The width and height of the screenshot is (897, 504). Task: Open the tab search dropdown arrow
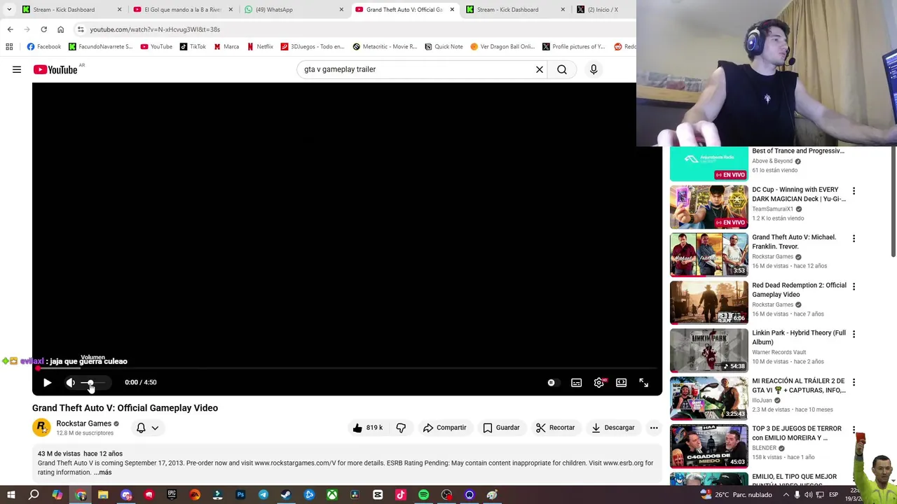(x=9, y=10)
